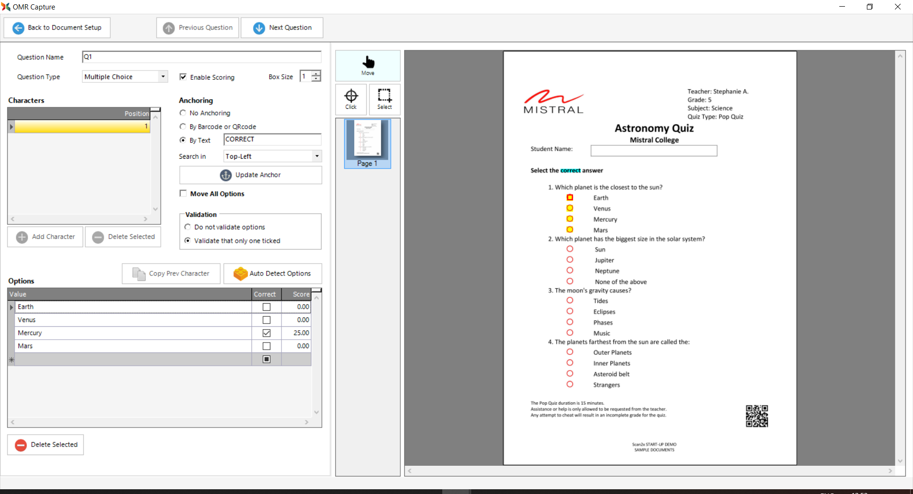Click Add Character button
913x494 pixels.
[46, 237]
